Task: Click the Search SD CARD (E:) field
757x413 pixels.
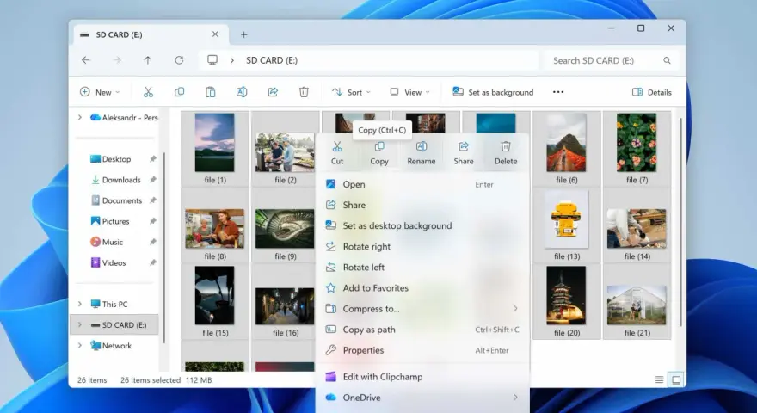Action: pos(611,60)
